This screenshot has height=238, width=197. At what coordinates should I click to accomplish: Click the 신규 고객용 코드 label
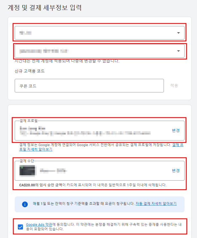coord(30,71)
